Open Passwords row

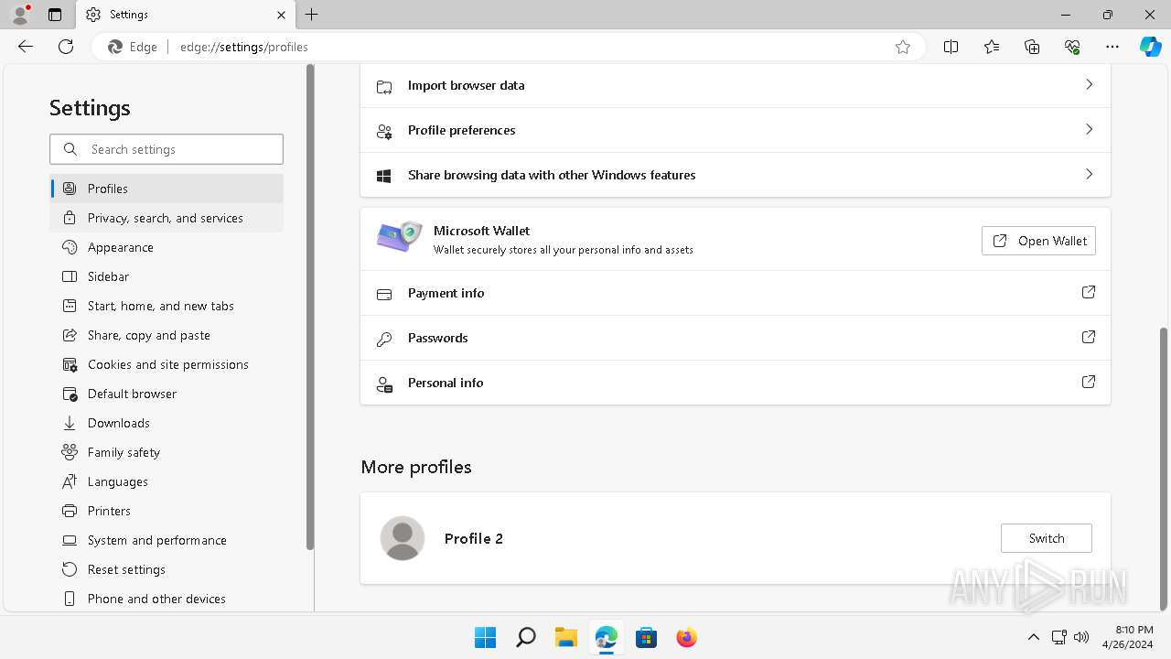tap(736, 338)
